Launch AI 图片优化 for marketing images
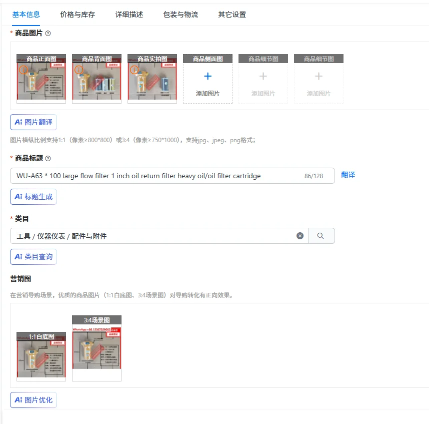 tap(33, 399)
